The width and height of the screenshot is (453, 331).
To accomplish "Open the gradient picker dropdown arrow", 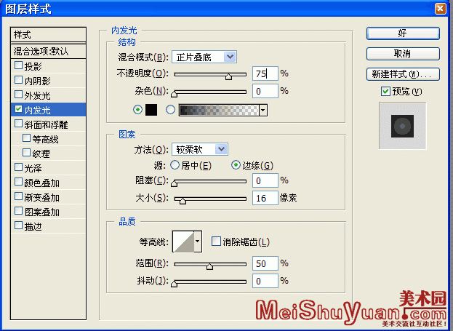I will 263,110.
